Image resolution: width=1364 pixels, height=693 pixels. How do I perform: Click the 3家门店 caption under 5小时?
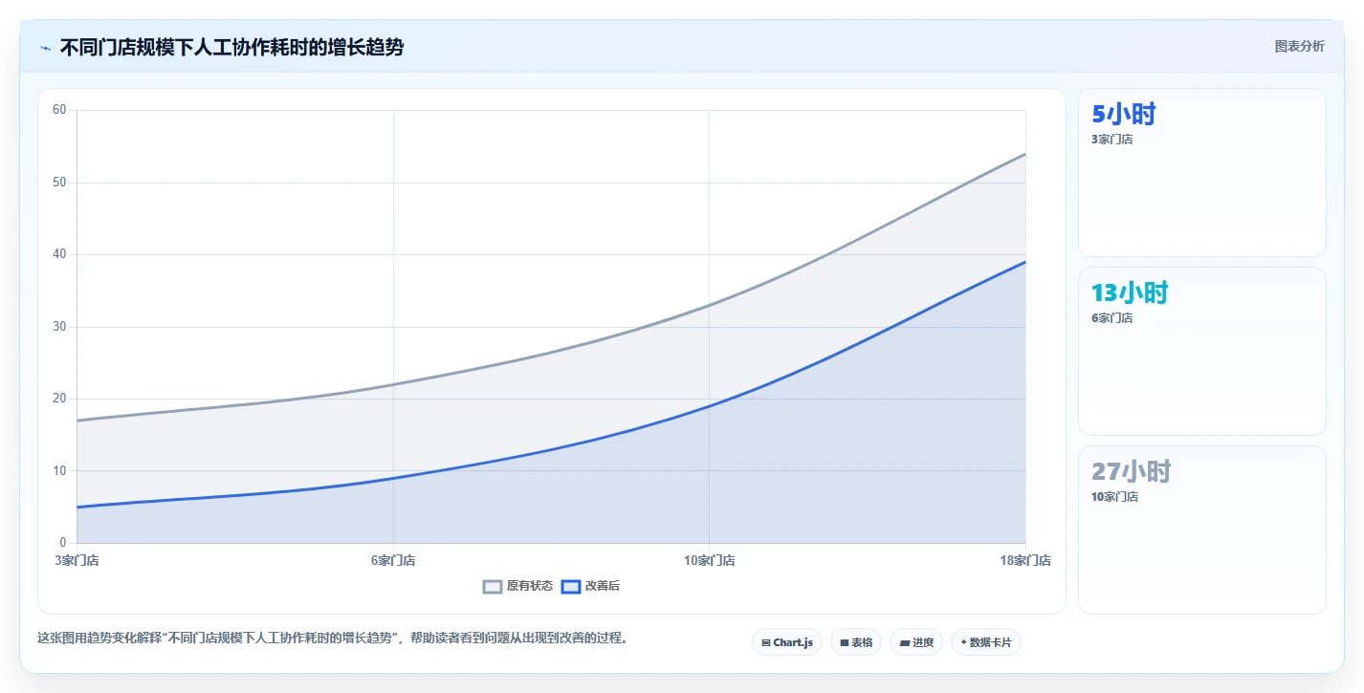(1111, 140)
